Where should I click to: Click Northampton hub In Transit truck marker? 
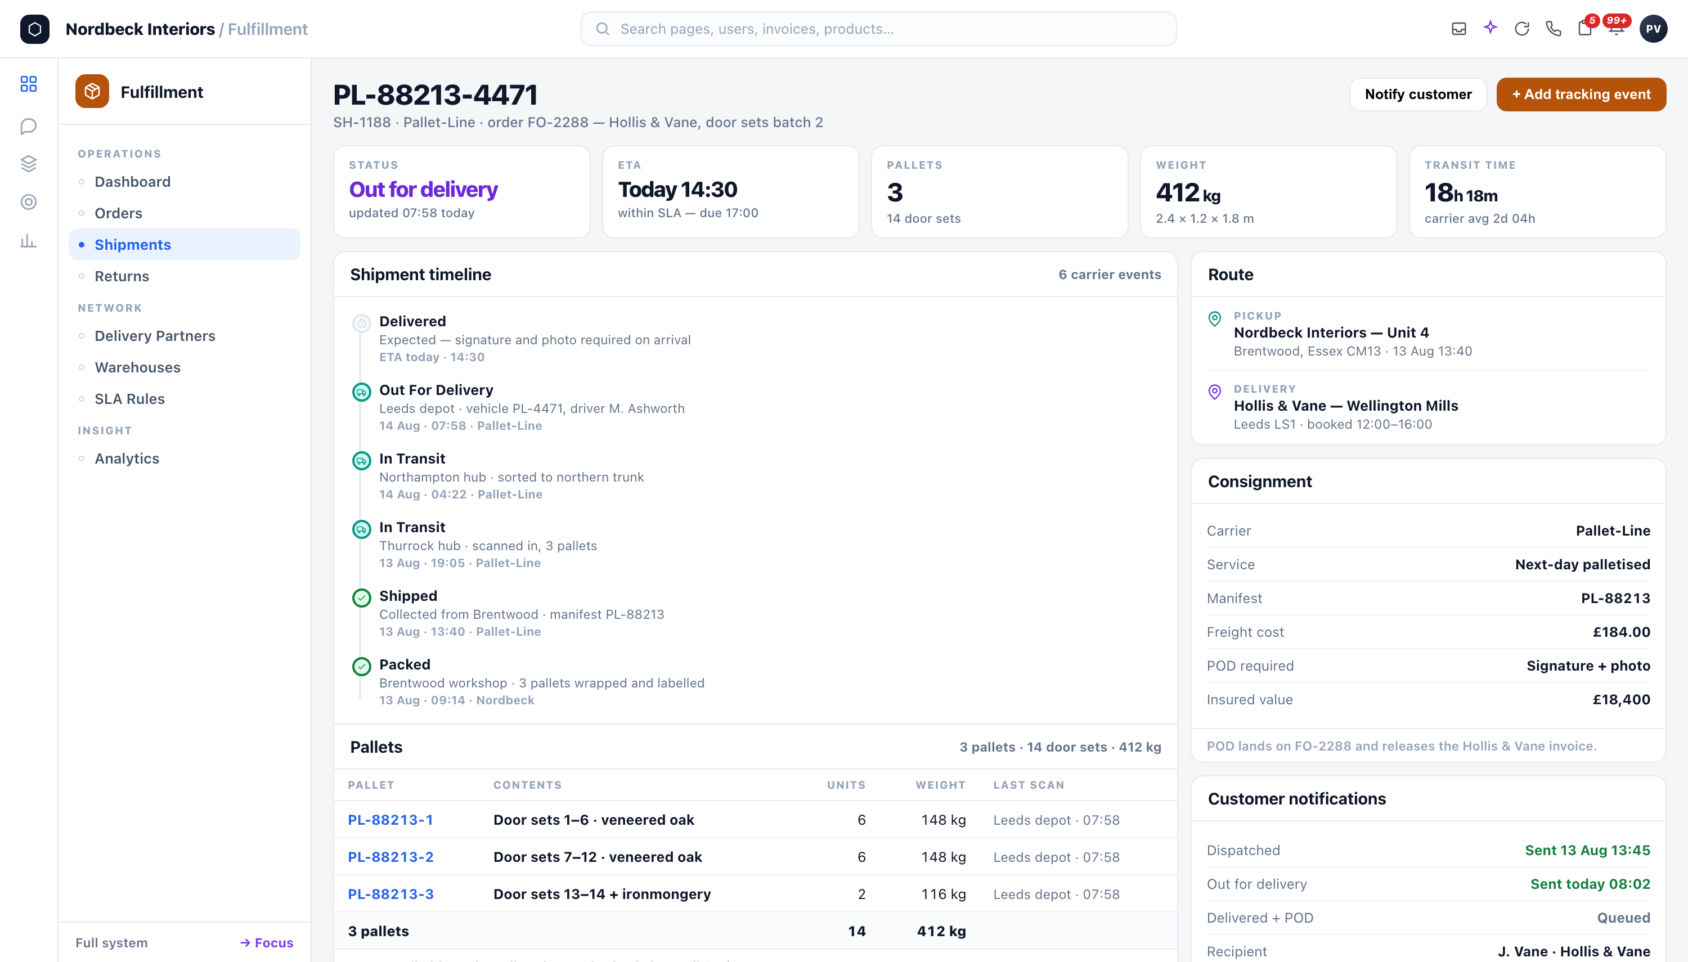coord(361,461)
